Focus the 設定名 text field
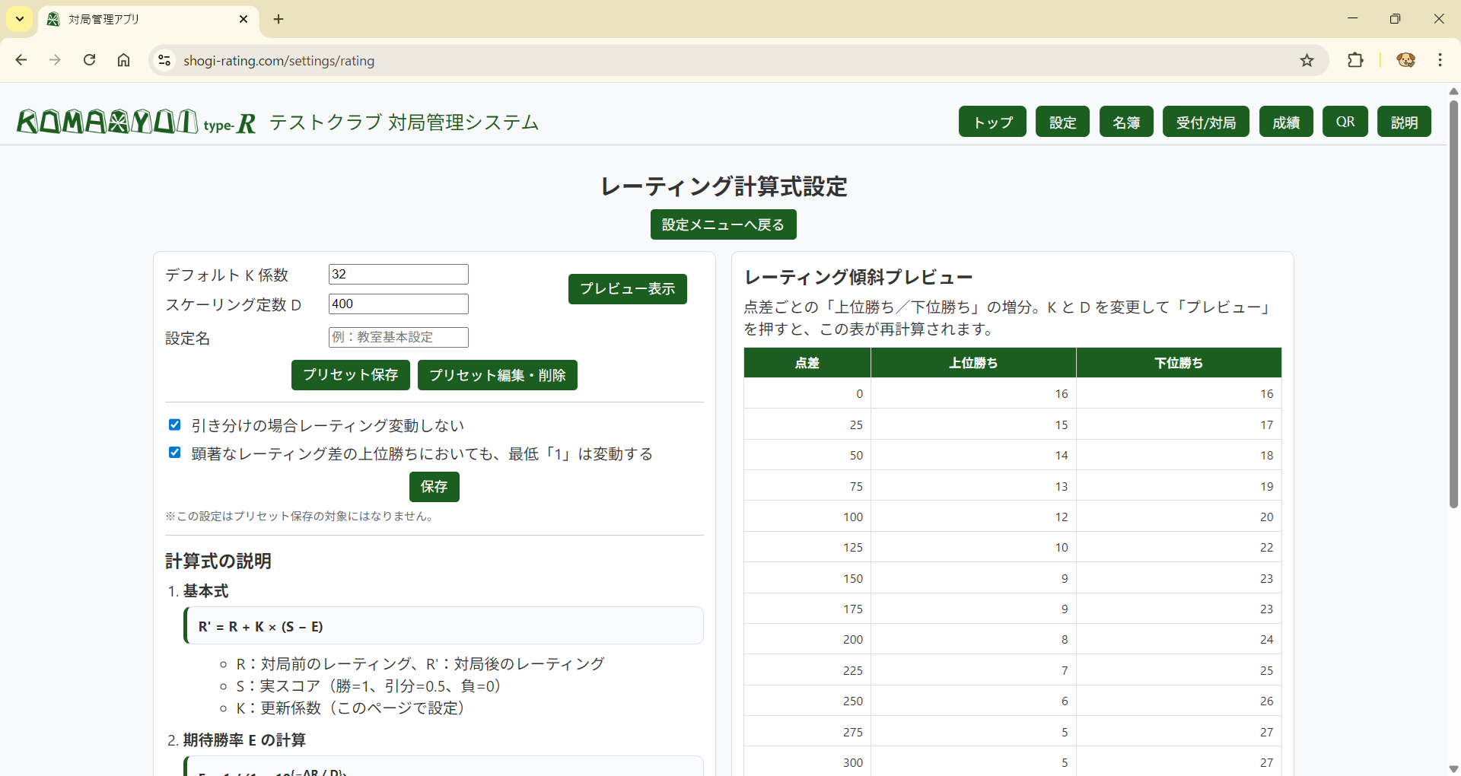 [398, 337]
